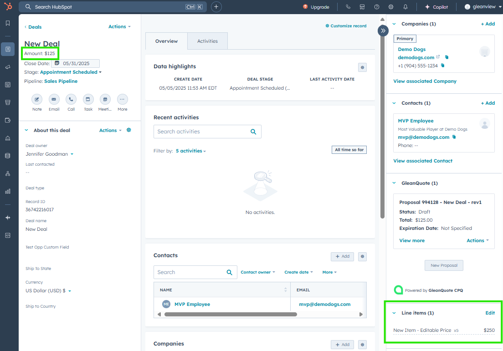Copy the demodogs.com domain
This screenshot has height=351, width=503.
447,57
